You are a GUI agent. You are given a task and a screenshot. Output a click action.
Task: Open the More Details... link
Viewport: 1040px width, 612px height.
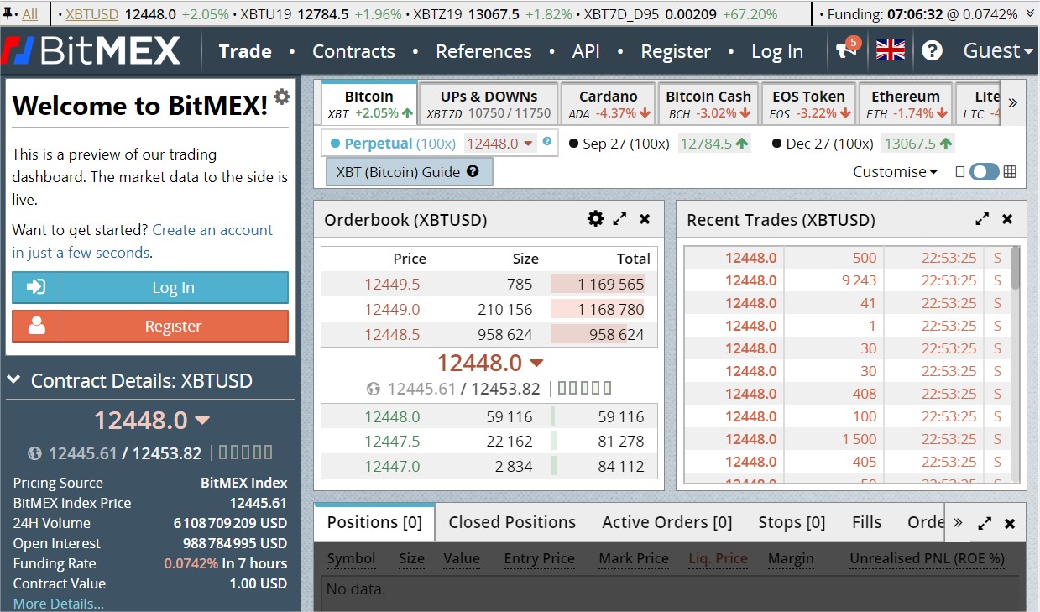[59, 604]
